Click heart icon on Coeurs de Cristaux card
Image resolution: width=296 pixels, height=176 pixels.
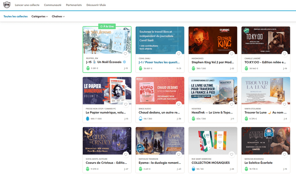tap(126, 155)
